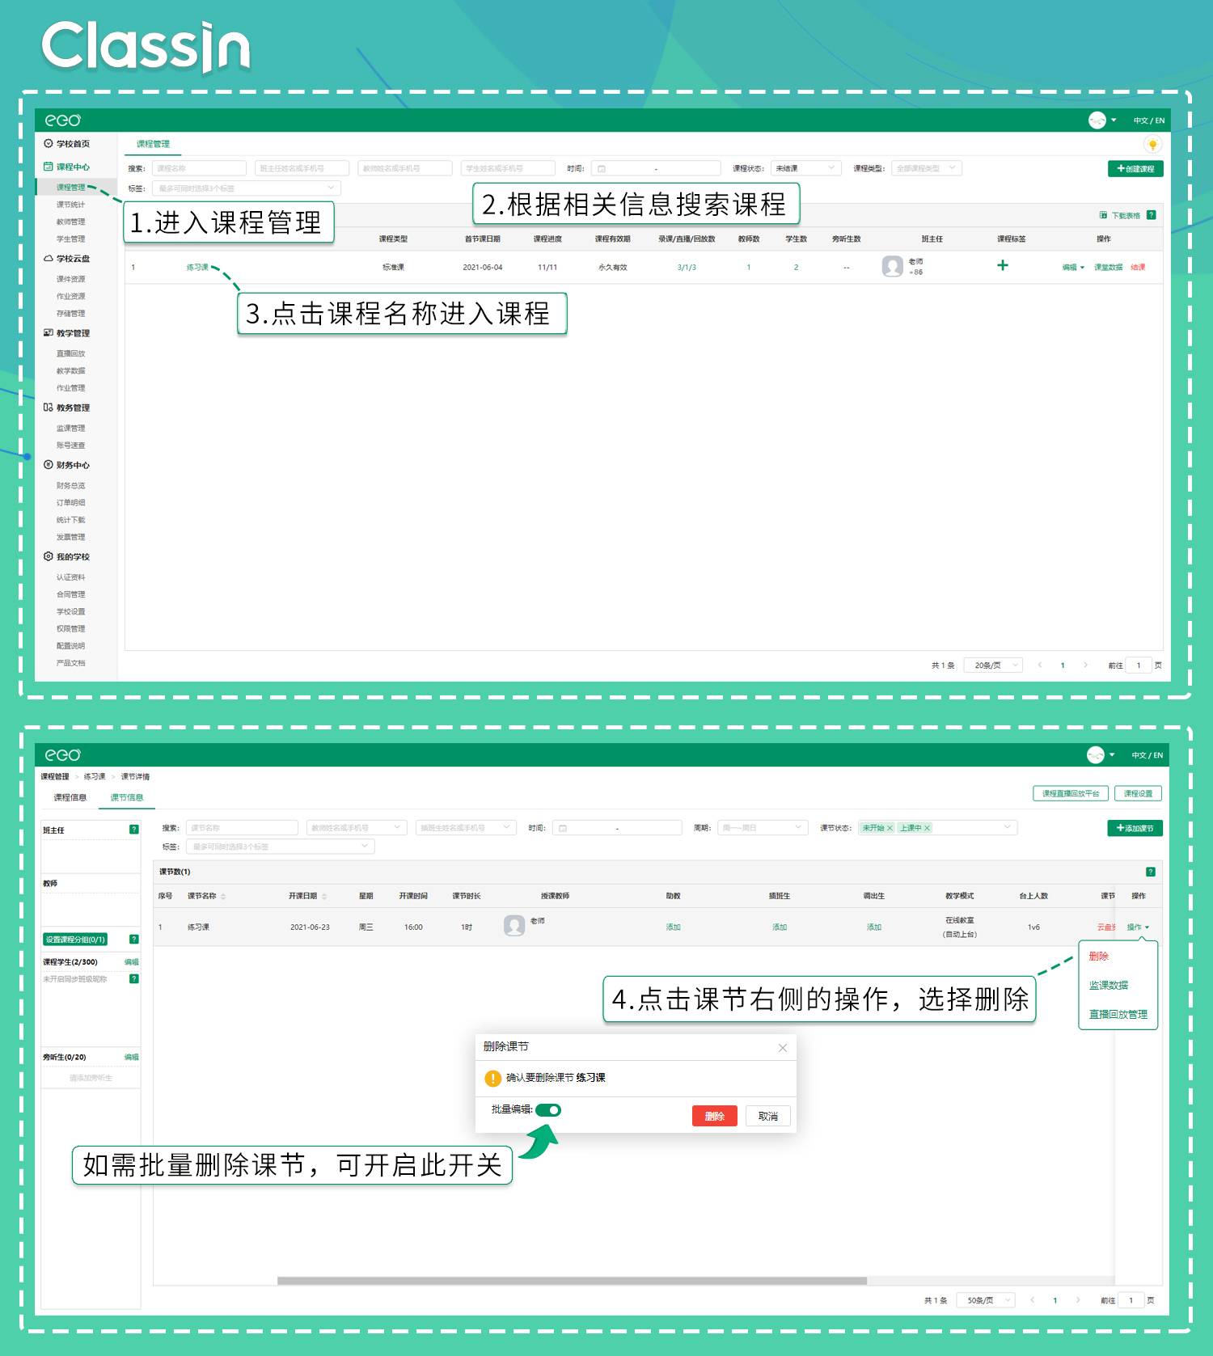Click 设置课程分组(0/1) button
Image resolution: width=1213 pixels, height=1356 pixels.
pyautogui.click(x=75, y=940)
